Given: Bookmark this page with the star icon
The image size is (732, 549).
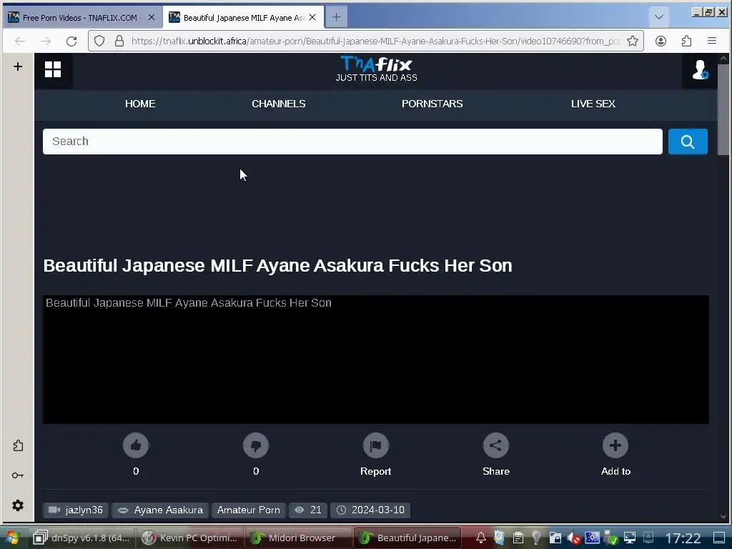Looking at the screenshot, I should click(x=633, y=41).
